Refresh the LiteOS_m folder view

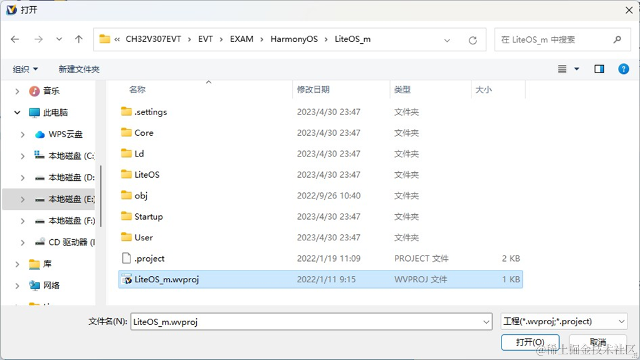pyautogui.click(x=473, y=40)
